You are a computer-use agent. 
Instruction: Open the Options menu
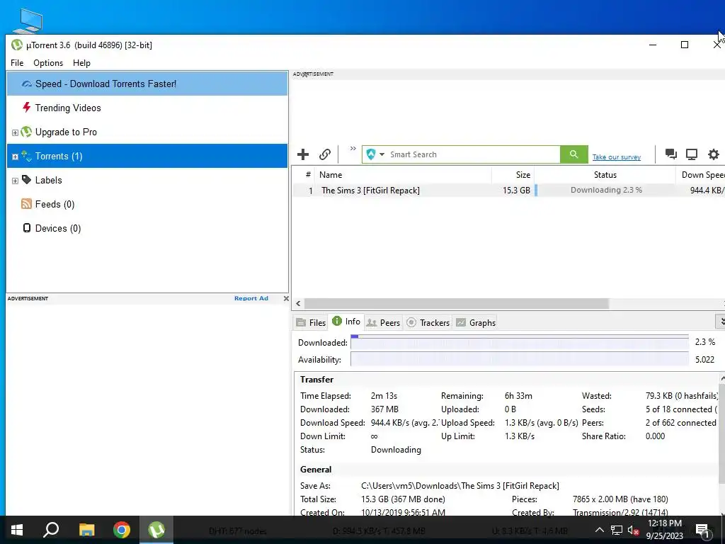[x=48, y=63]
